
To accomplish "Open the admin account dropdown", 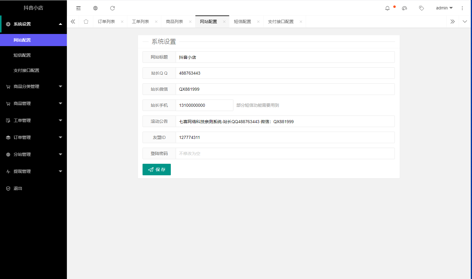I will pos(444,8).
